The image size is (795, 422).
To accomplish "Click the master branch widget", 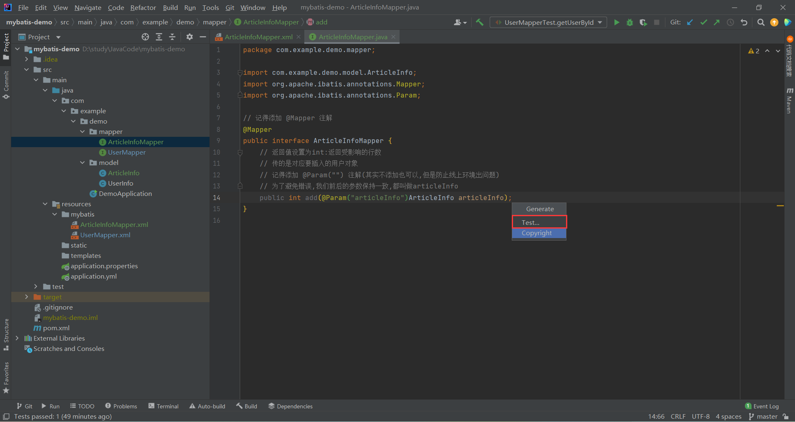I will [x=763, y=417].
